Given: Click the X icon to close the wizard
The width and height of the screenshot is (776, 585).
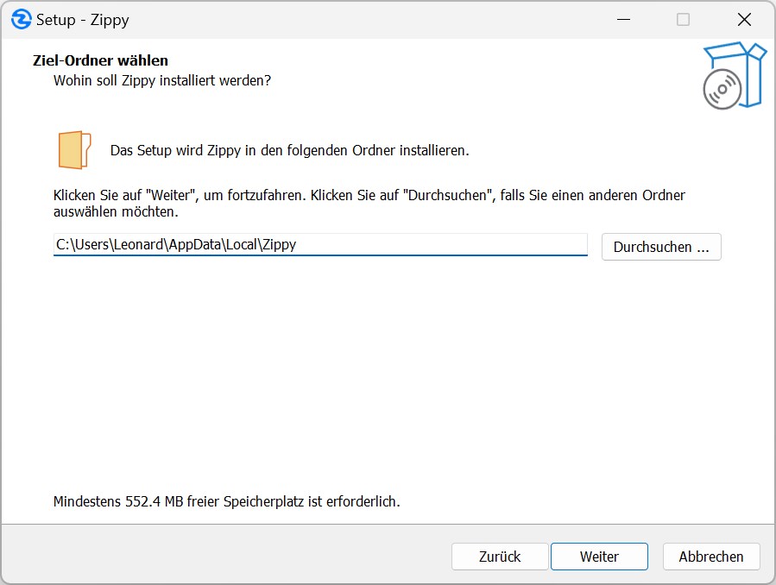Looking at the screenshot, I should coord(744,19).
